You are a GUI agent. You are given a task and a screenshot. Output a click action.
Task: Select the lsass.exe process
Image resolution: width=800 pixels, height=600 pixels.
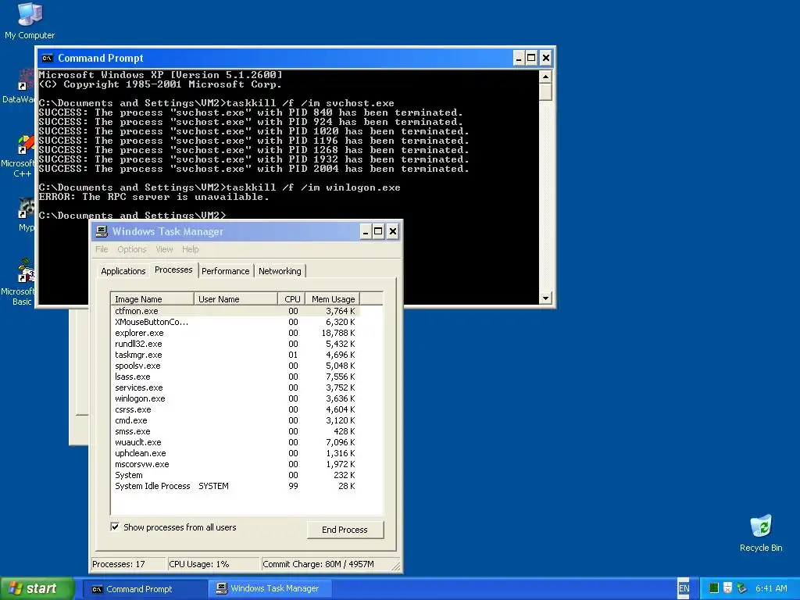[235, 377]
